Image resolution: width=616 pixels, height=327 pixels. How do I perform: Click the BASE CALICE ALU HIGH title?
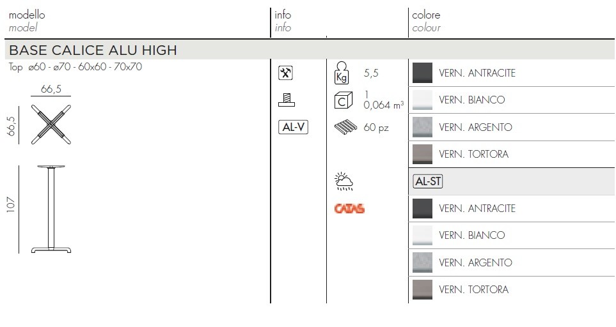click(x=93, y=50)
